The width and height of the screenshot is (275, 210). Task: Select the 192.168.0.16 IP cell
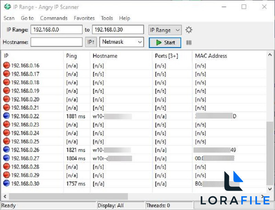[25, 66]
